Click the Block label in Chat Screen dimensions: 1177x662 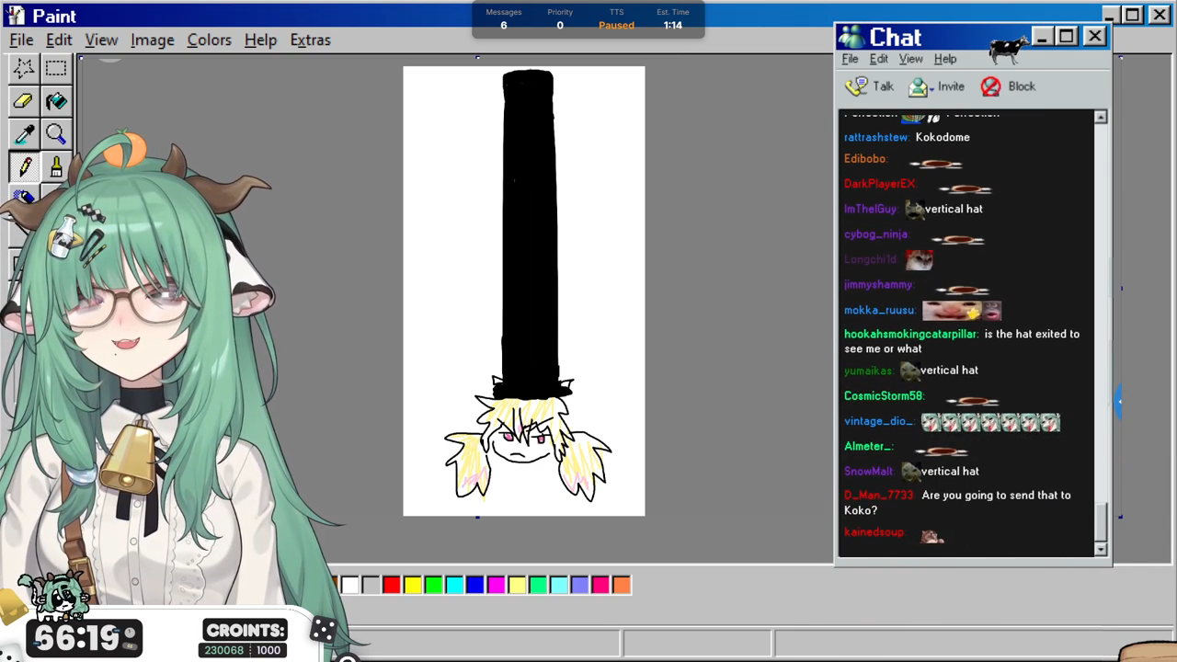1022,86
